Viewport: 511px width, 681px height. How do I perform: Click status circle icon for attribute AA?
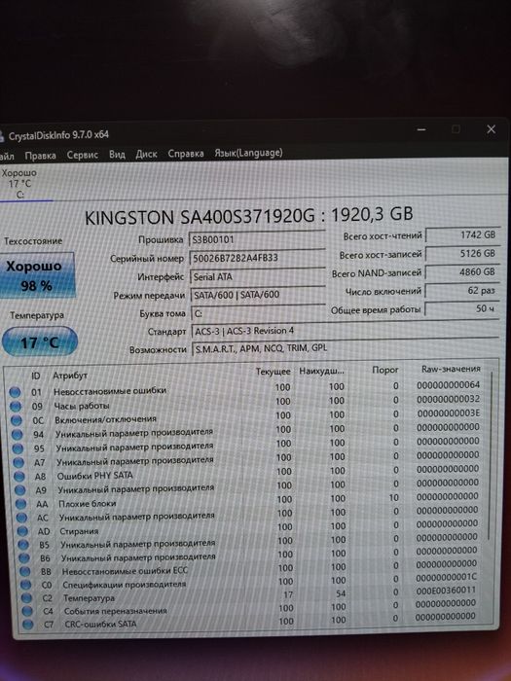tap(21, 504)
